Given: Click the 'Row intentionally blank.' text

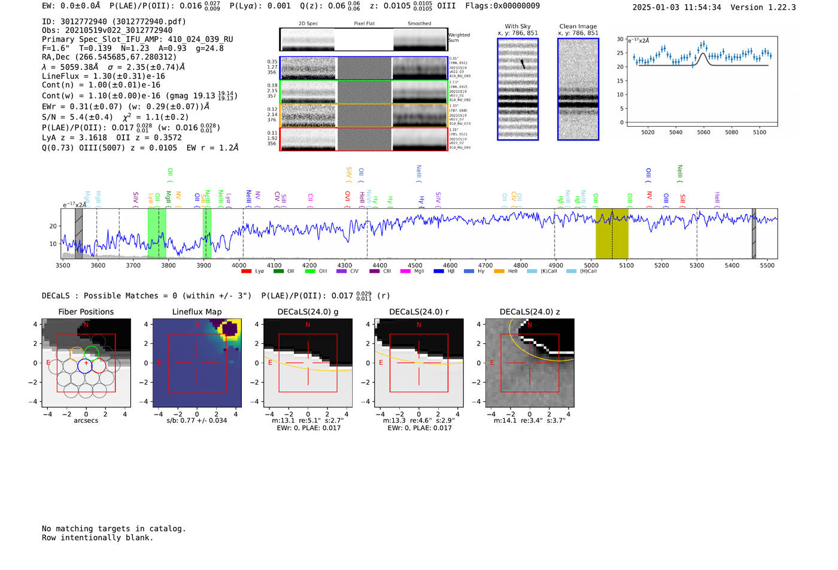Looking at the screenshot, I should (x=98, y=538).
